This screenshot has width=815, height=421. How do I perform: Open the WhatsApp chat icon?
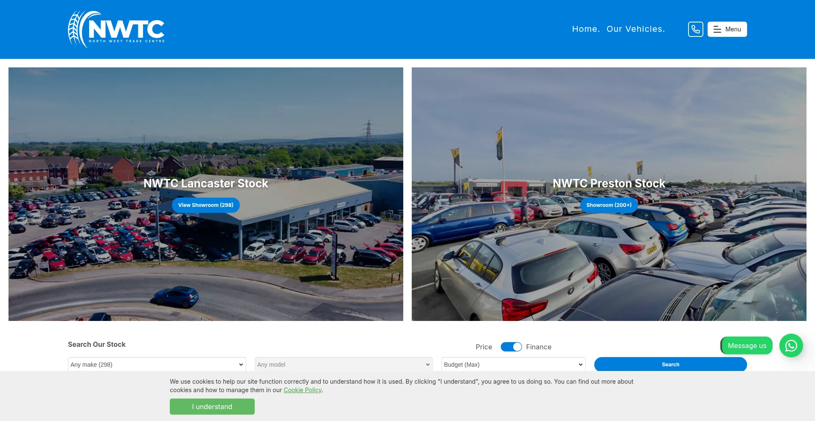point(791,346)
